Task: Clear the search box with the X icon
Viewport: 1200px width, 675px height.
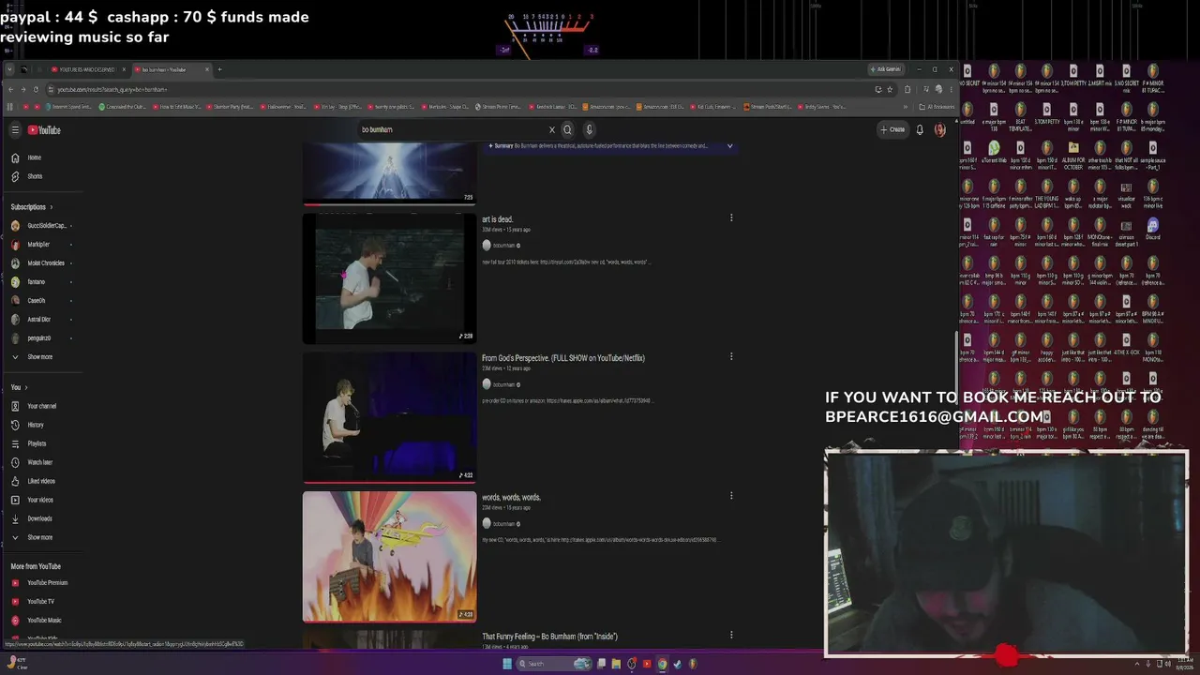Action: (x=551, y=130)
